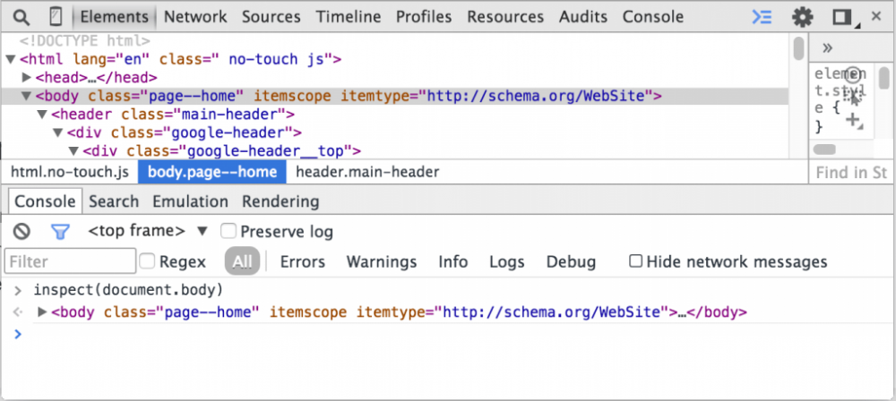Toggle the console filter funnel icon

(x=60, y=231)
